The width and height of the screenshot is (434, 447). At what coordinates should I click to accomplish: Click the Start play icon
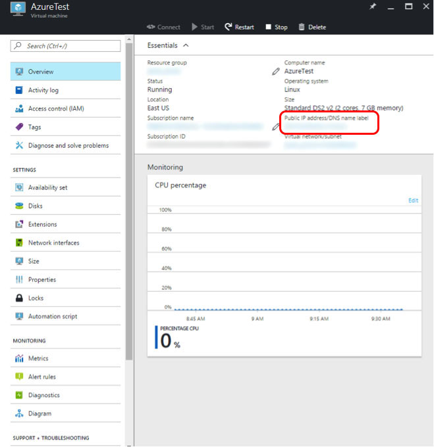click(194, 27)
